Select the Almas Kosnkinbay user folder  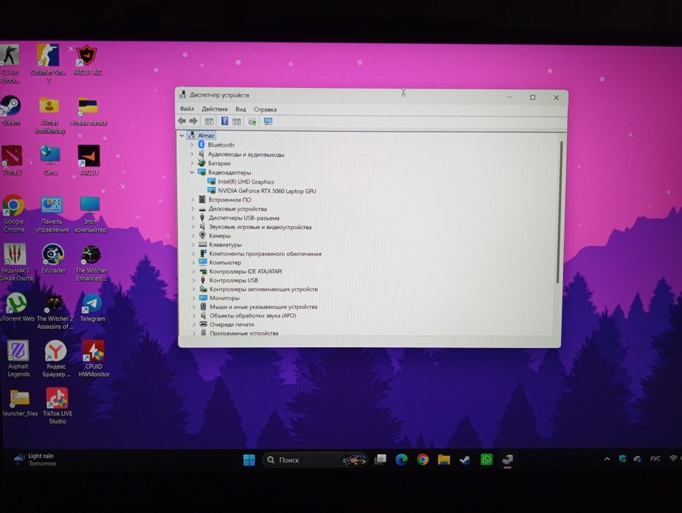click(x=49, y=114)
